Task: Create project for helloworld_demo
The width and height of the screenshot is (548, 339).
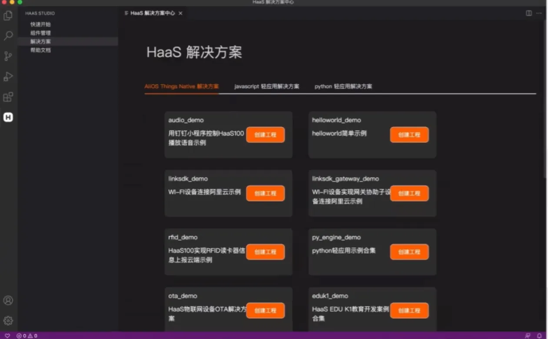Action: [x=409, y=135]
